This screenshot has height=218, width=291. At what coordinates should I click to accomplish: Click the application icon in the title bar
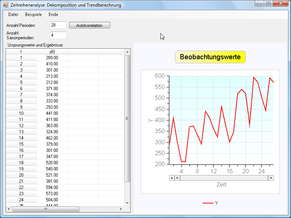[x=6, y=5]
